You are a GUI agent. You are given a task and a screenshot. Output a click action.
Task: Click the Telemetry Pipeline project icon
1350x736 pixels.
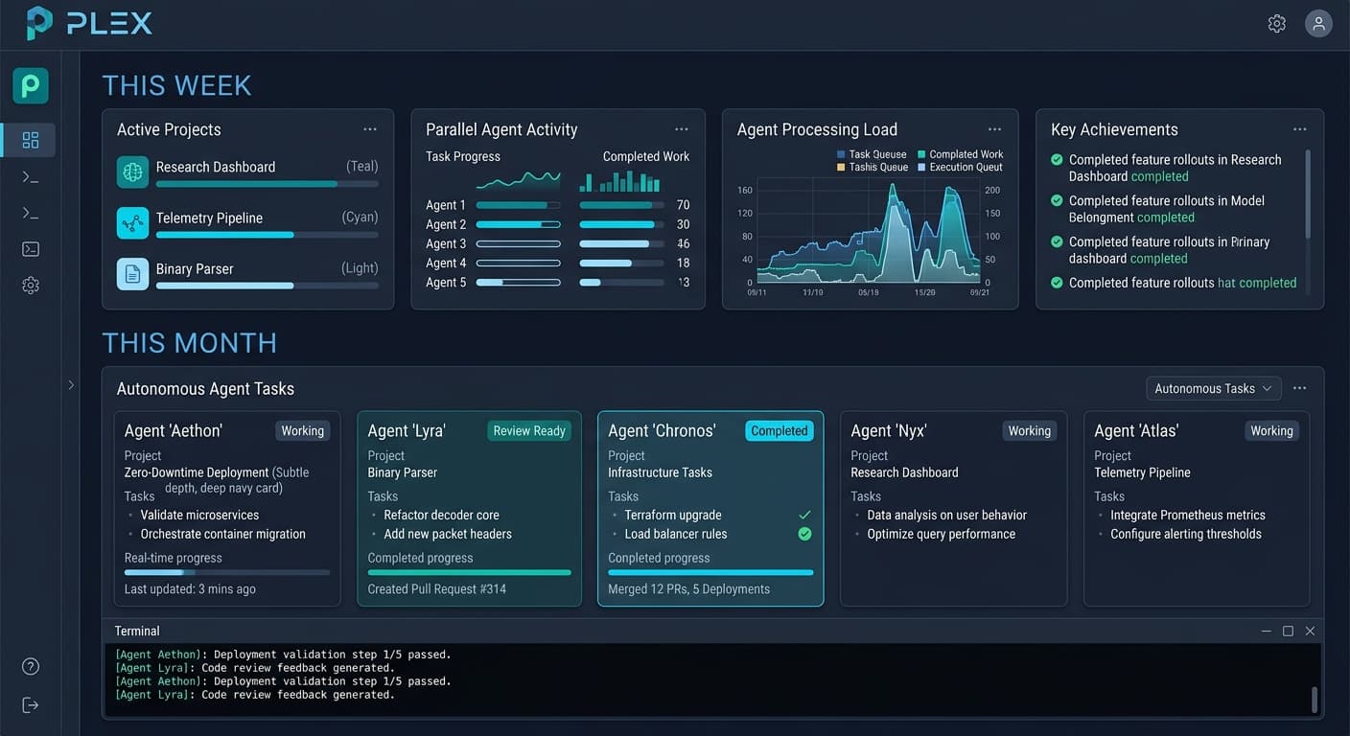[x=132, y=222]
